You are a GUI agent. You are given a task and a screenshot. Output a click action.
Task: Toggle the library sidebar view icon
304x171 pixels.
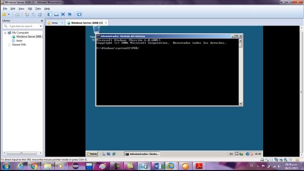tap(49, 14)
